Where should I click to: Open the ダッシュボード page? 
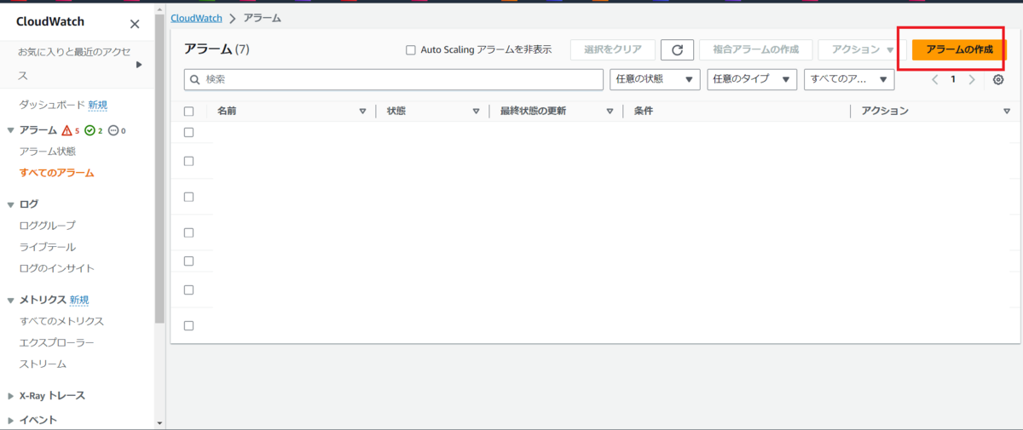[52, 105]
